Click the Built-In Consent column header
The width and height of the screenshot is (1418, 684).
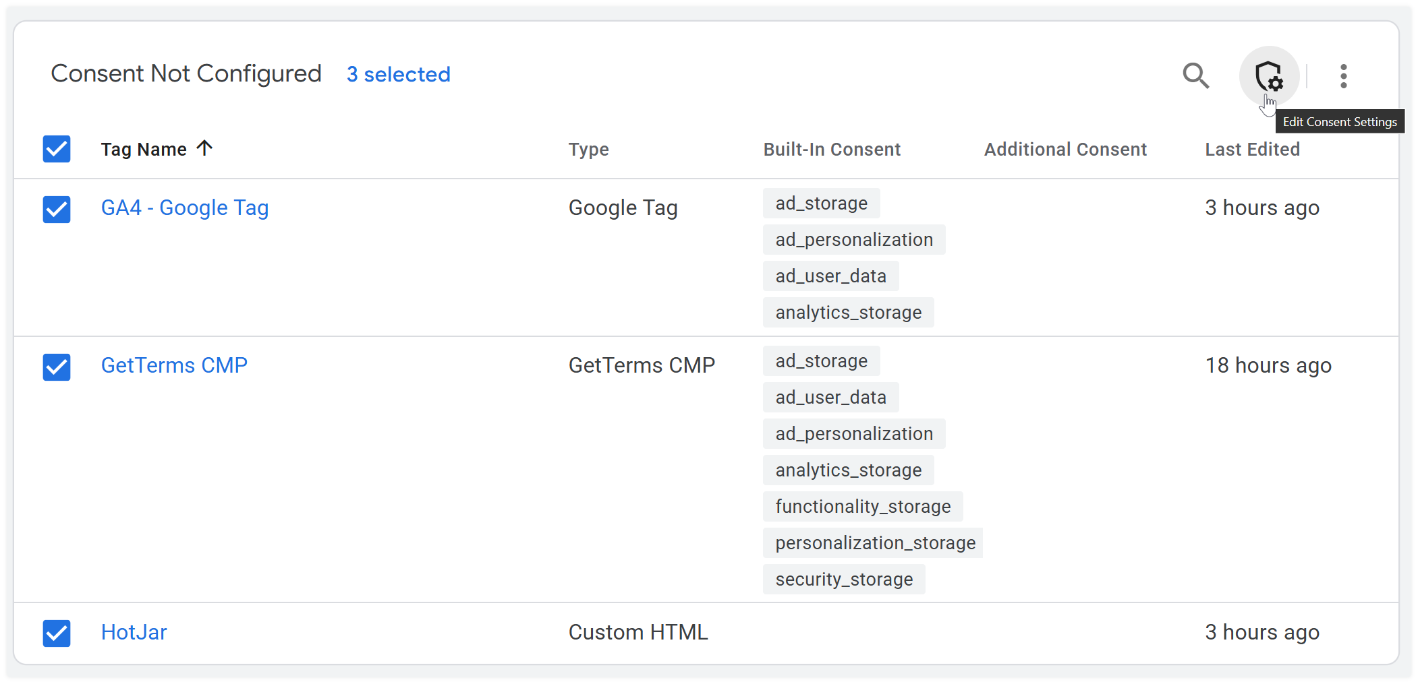[x=832, y=150]
